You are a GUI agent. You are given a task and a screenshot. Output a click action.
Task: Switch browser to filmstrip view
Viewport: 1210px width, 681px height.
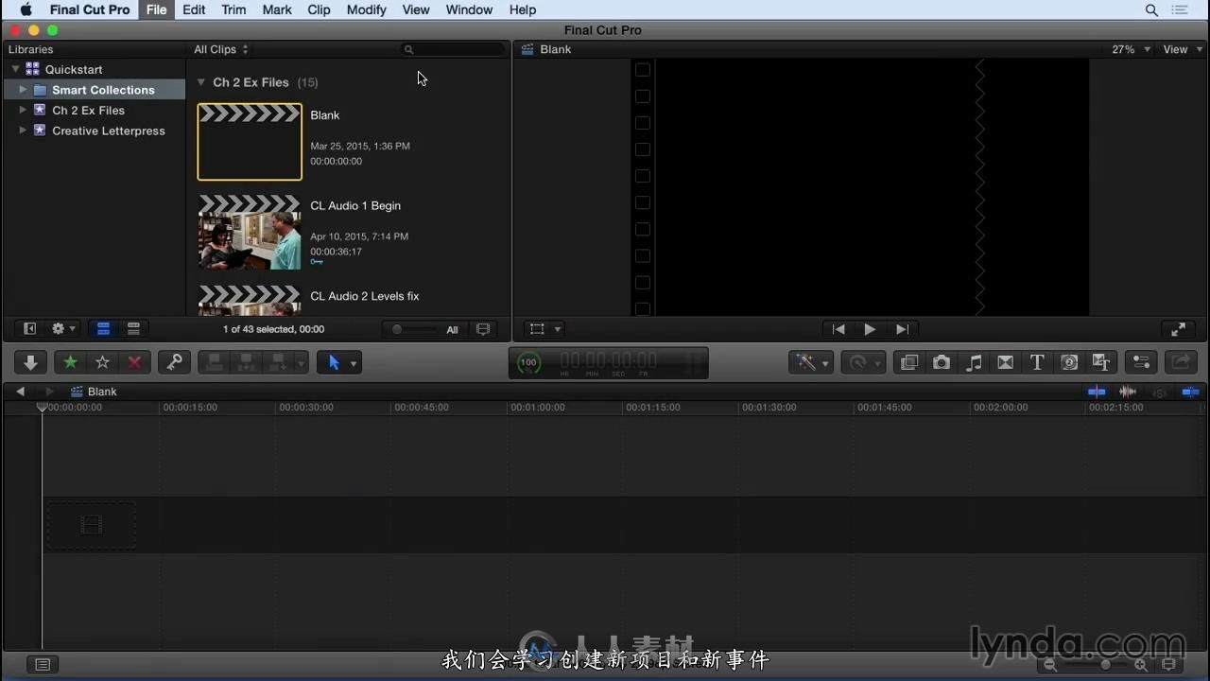point(104,329)
